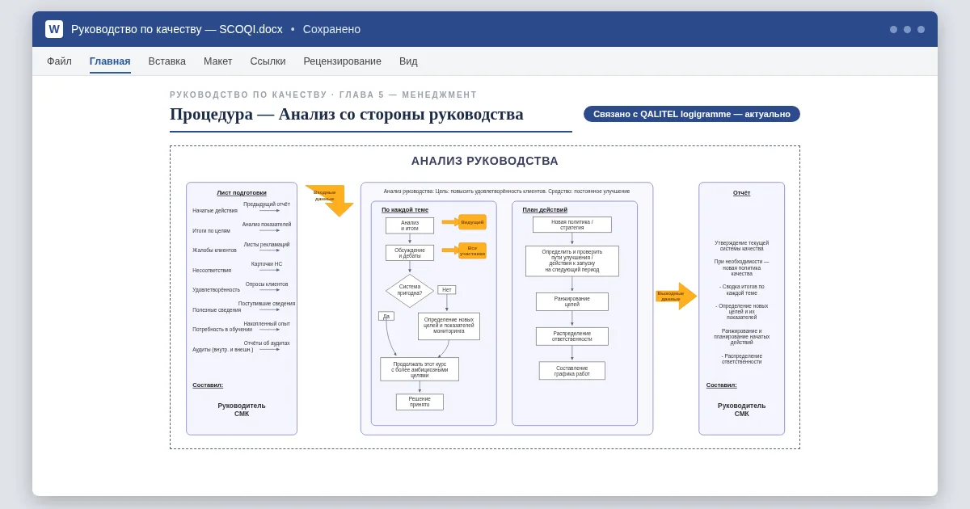Select the Ранжирование целей box
Screen dimensions: 970x509
pos(572,301)
